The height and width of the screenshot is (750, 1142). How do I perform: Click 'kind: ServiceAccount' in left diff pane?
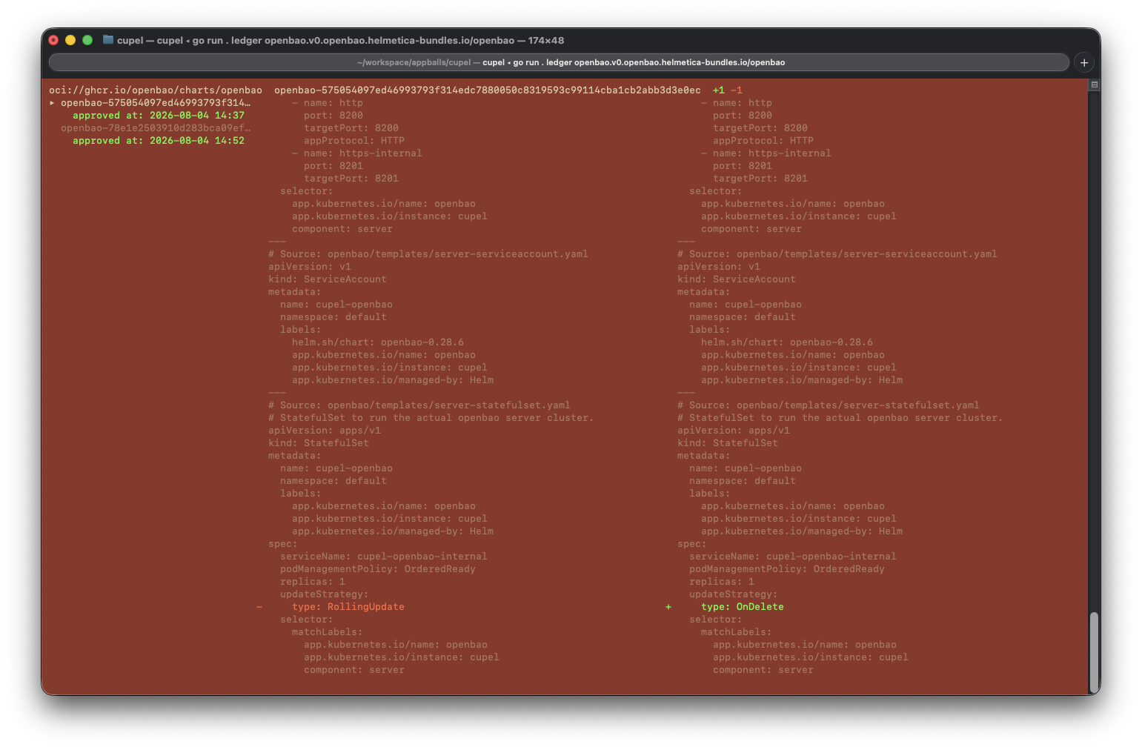pos(328,279)
